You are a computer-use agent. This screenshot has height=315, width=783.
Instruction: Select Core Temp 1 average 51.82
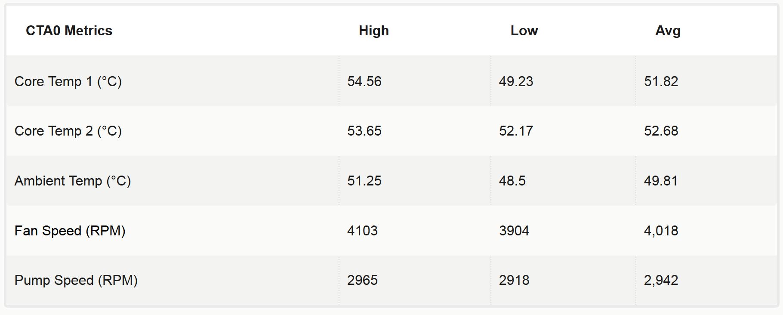pos(661,81)
